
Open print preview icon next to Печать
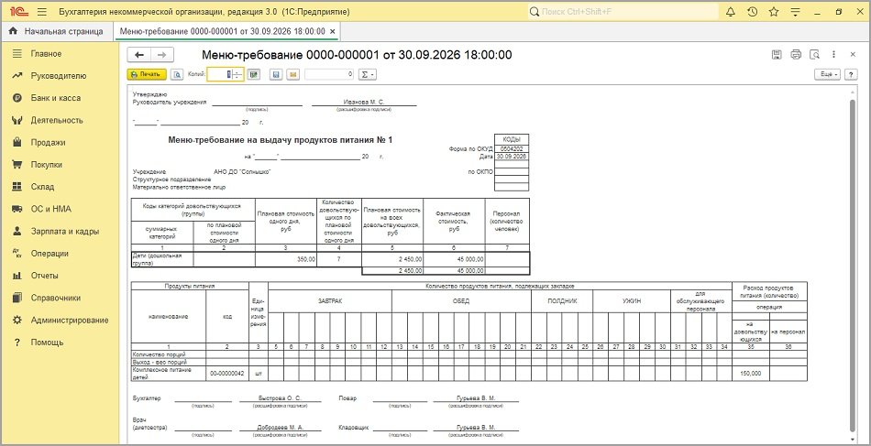click(x=177, y=74)
